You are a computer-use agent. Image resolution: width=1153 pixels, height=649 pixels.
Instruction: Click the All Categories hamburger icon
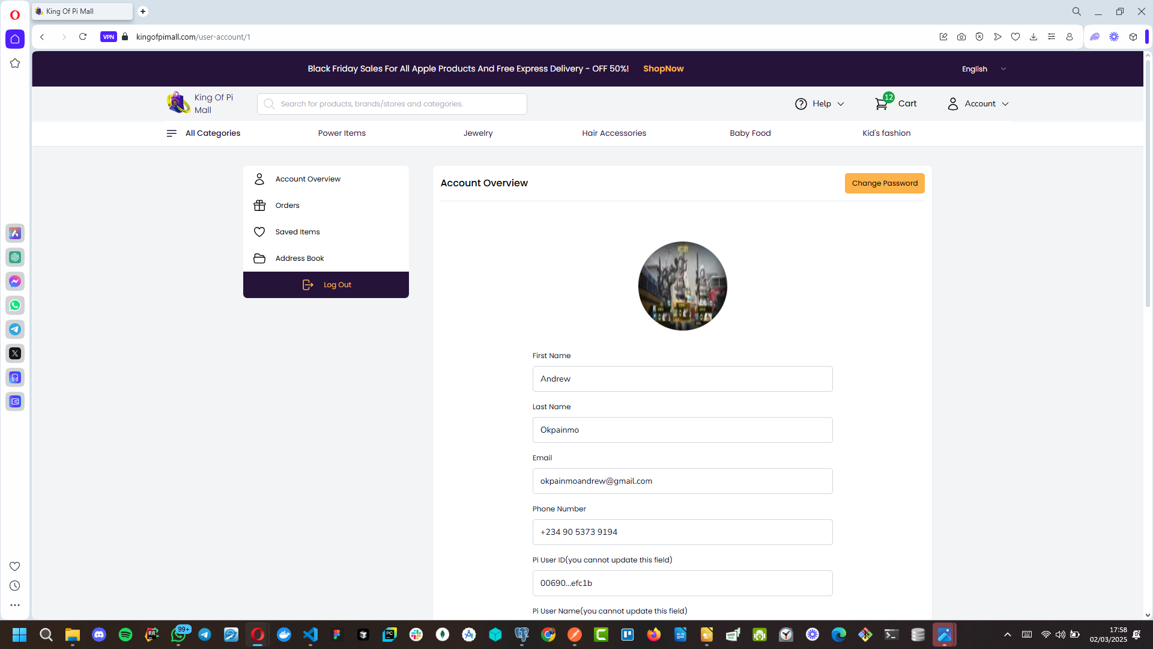pos(172,133)
